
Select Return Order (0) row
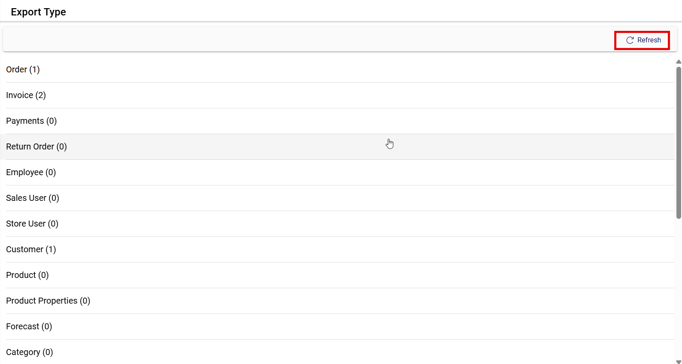coord(36,146)
